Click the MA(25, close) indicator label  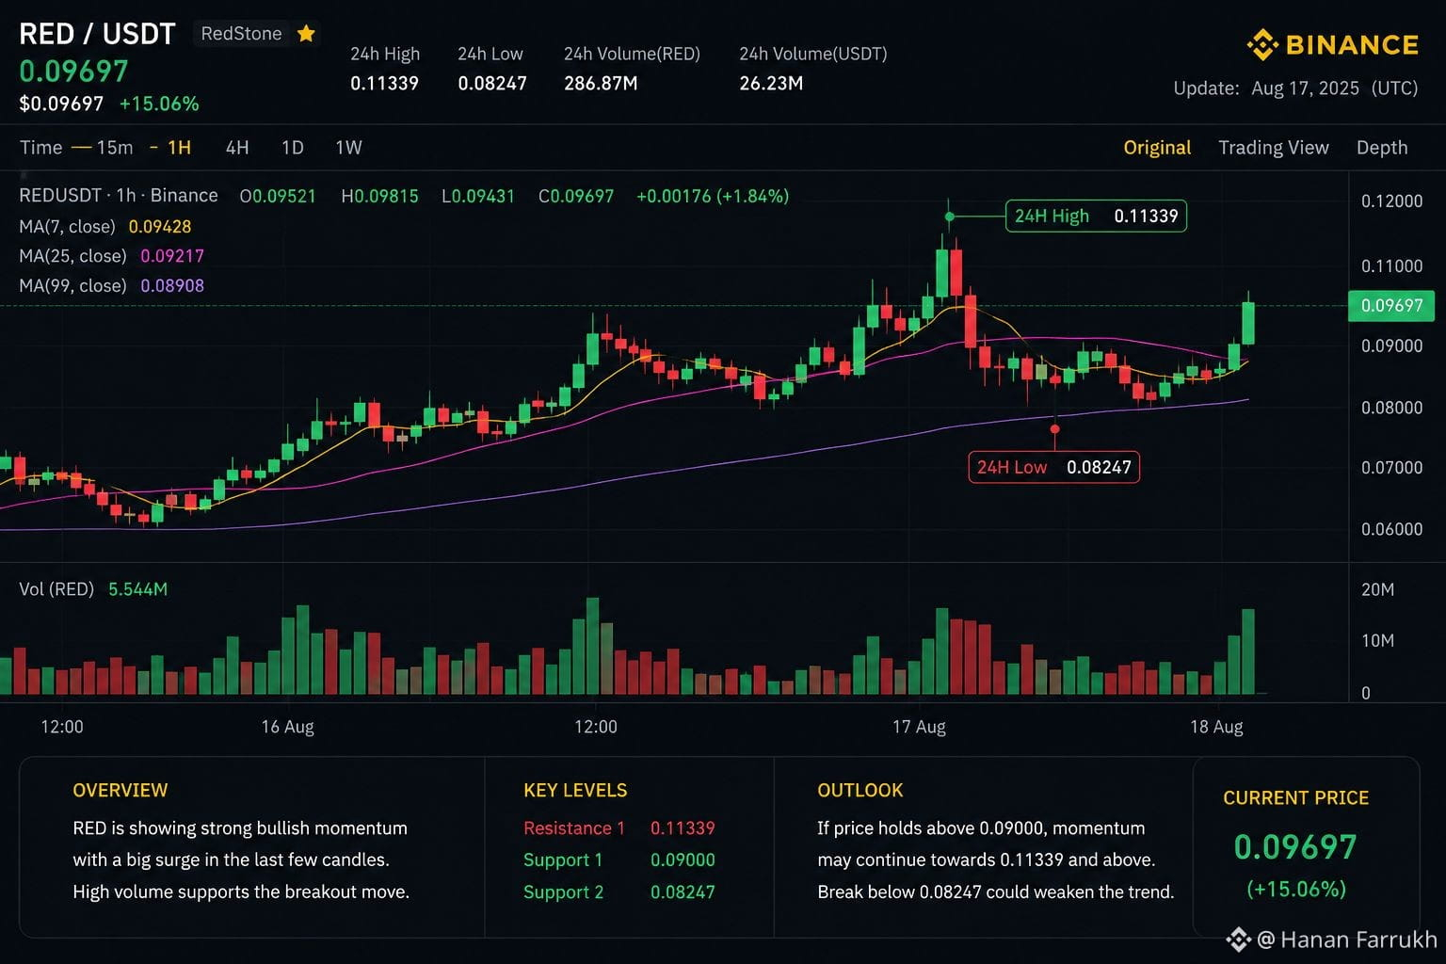click(72, 256)
